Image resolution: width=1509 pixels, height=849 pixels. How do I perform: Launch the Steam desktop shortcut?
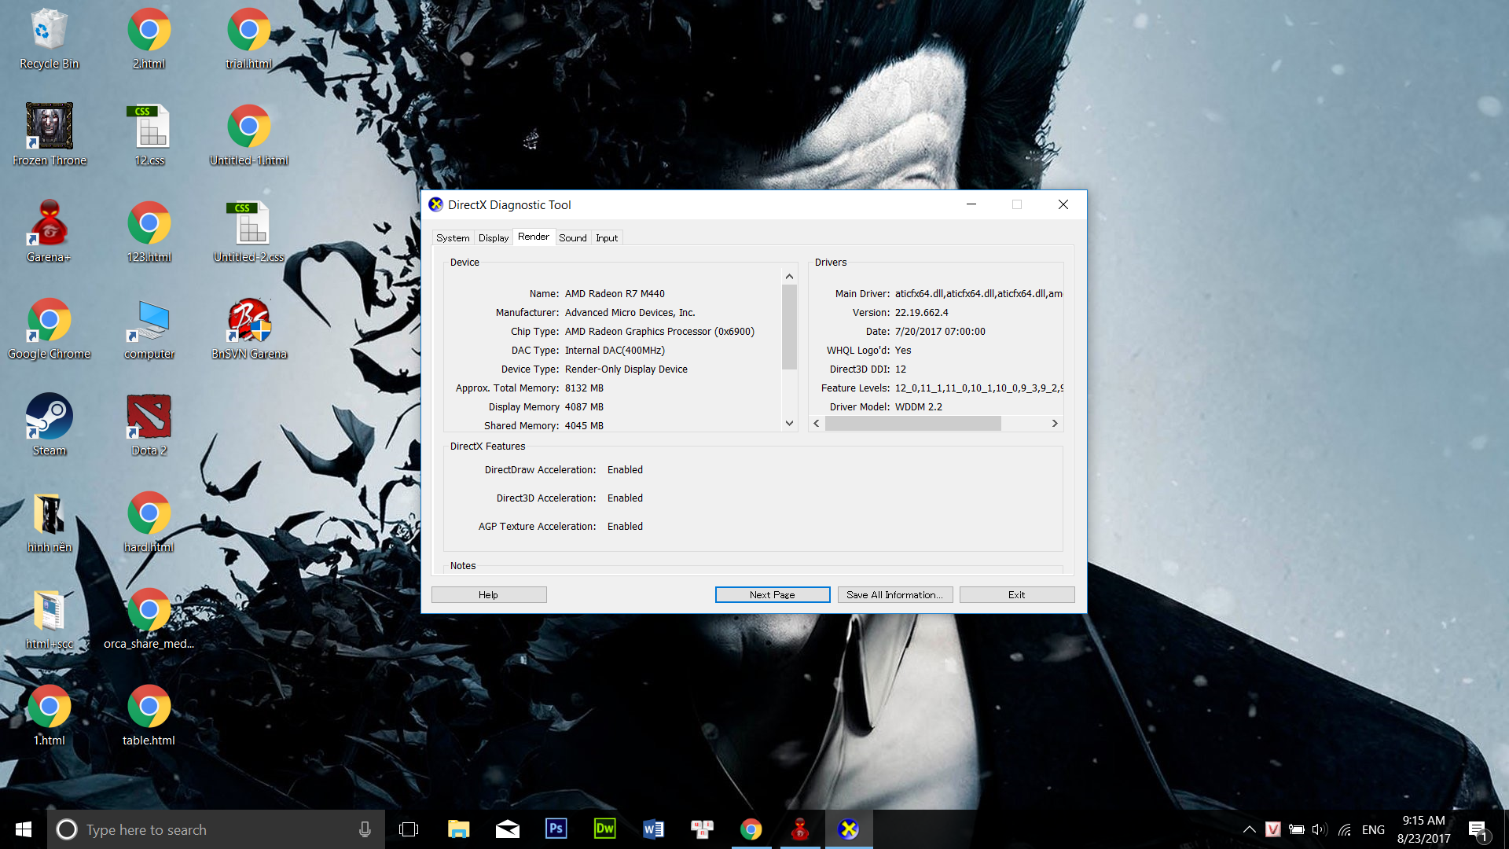coord(49,425)
